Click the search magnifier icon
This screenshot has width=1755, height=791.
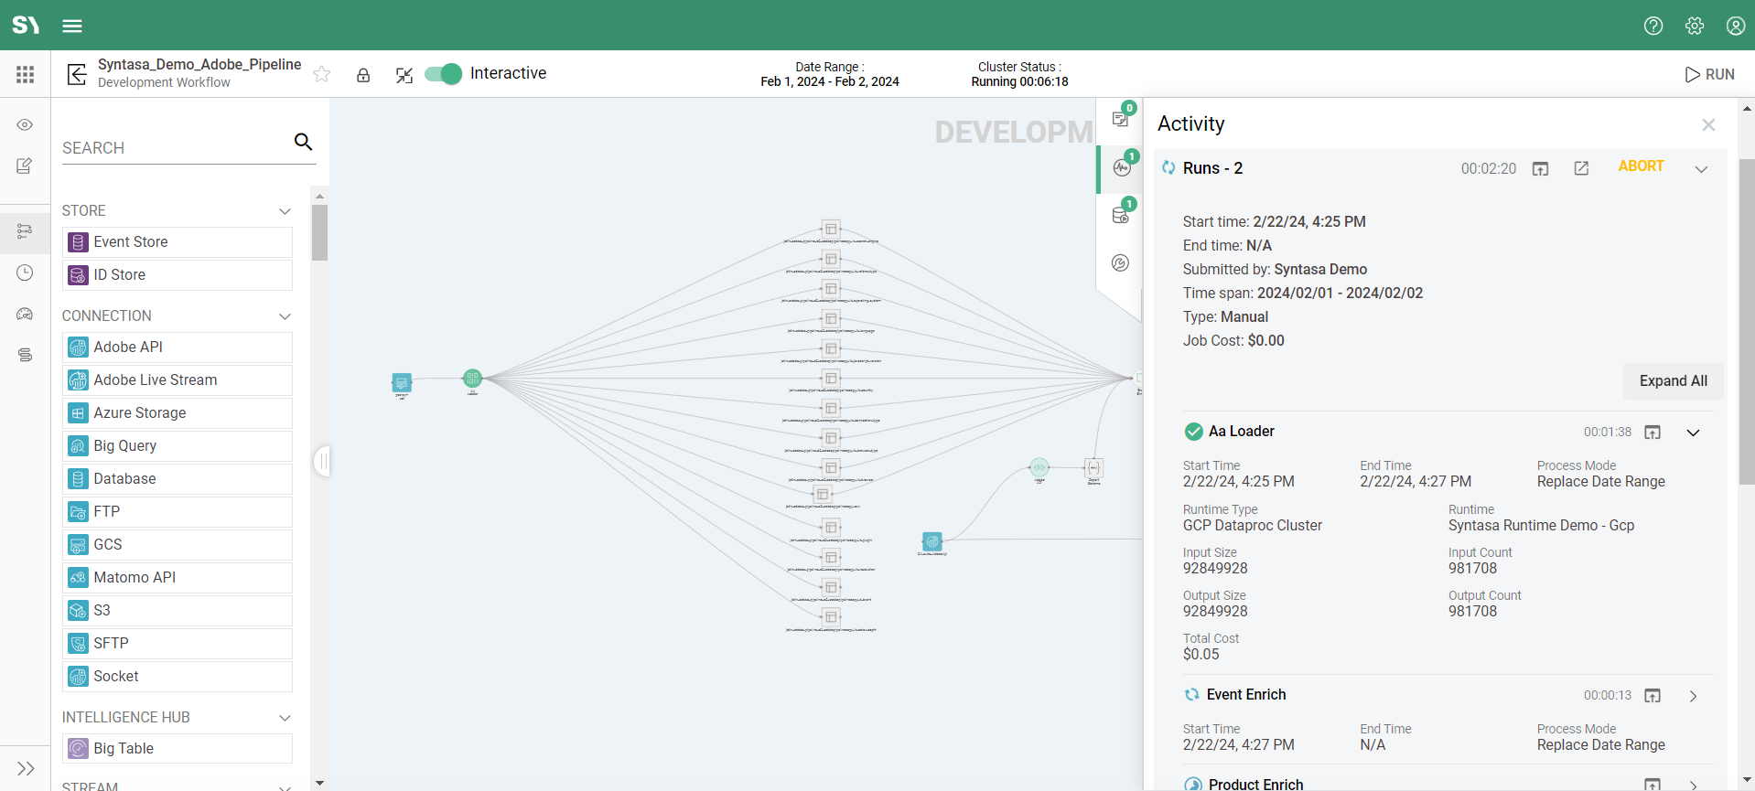(x=303, y=142)
